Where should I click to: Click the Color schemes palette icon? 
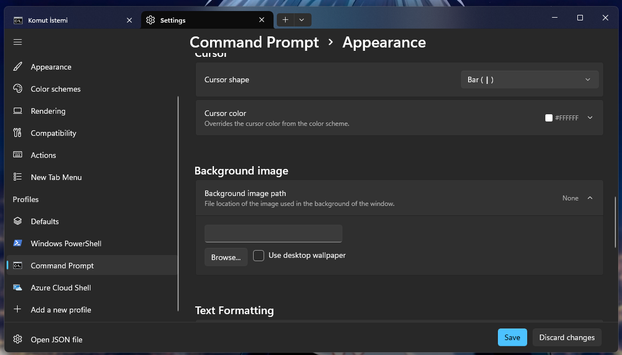(18, 88)
